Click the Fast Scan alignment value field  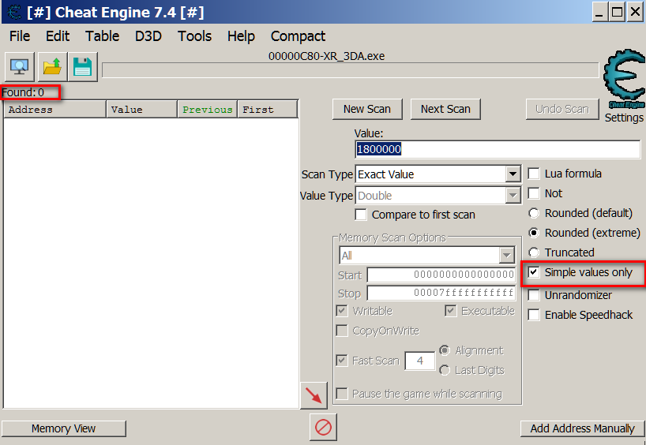pyautogui.click(x=420, y=361)
